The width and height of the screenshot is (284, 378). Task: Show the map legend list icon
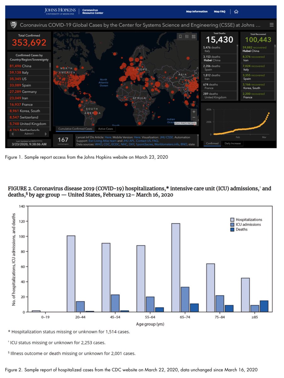click(187, 37)
